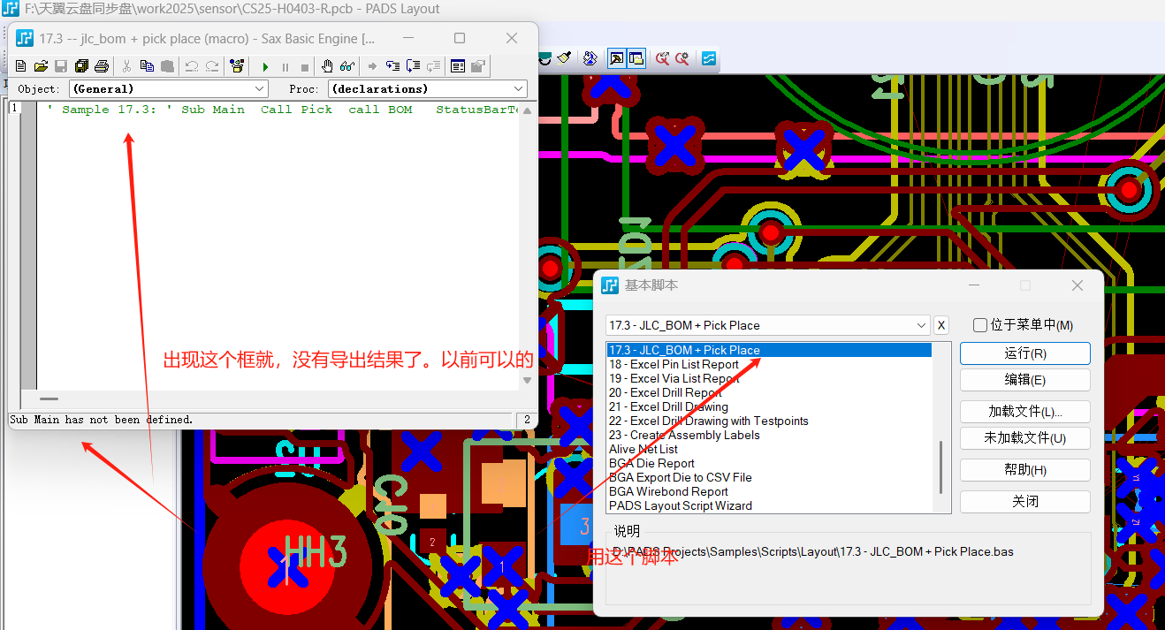Open the Object Browser icon

(x=457, y=66)
